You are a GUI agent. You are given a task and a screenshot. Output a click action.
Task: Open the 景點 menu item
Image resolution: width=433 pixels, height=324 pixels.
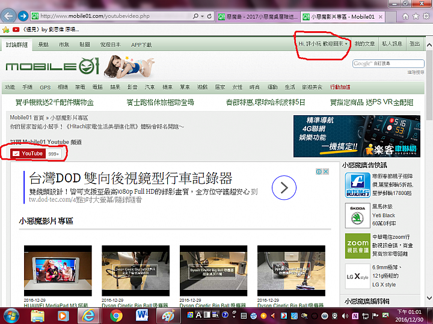tap(43, 44)
